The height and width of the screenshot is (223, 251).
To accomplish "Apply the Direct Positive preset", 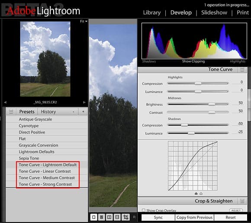I will [47, 132].
